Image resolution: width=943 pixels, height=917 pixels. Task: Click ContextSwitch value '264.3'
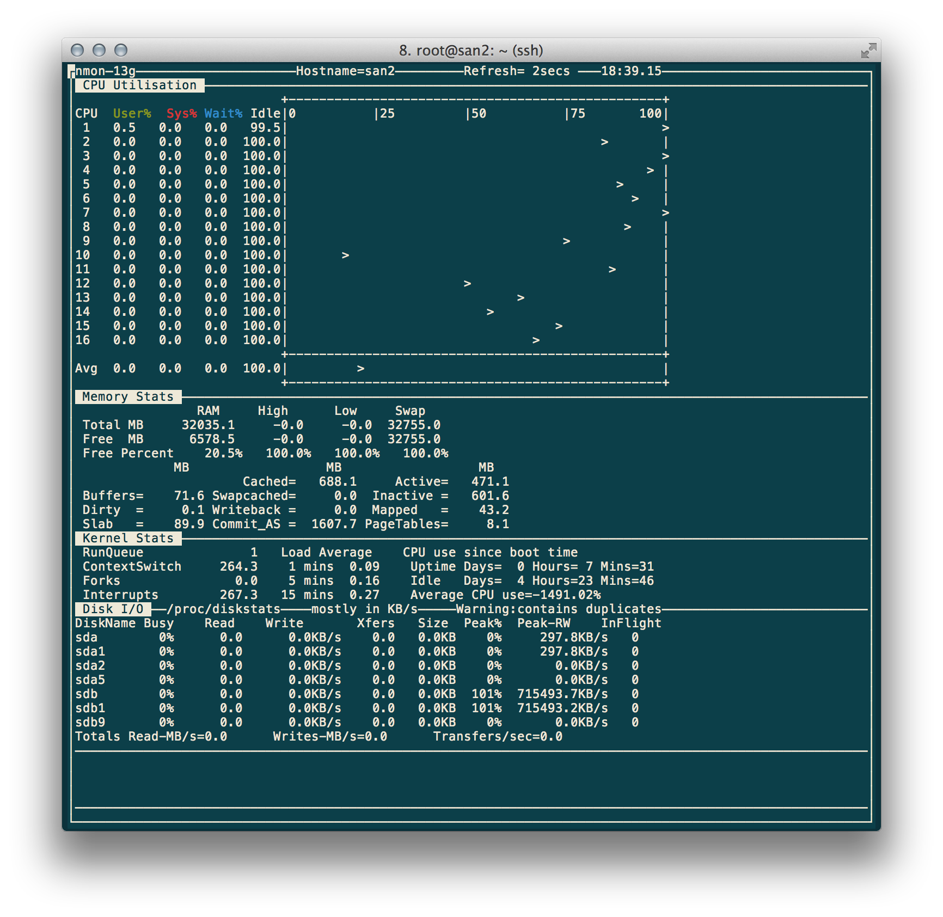point(238,566)
